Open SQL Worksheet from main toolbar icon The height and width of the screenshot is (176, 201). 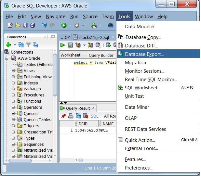[x=94, y=25]
